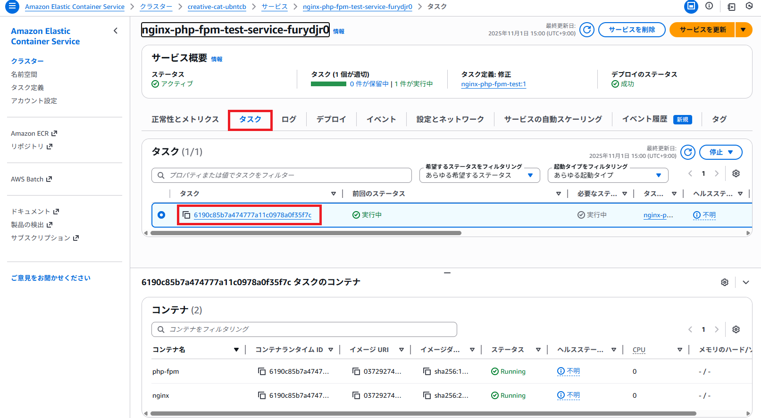Open task table preferences gear
The width and height of the screenshot is (761, 418).
pos(736,173)
